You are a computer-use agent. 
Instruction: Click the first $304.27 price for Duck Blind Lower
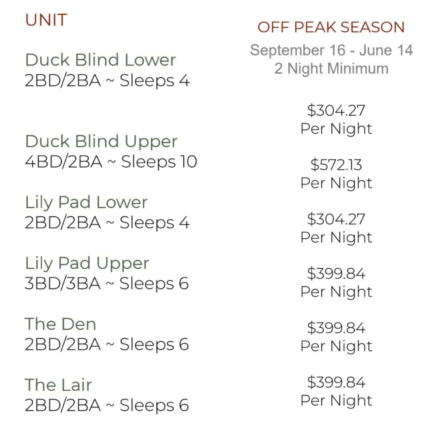click(x=336, y=110)
